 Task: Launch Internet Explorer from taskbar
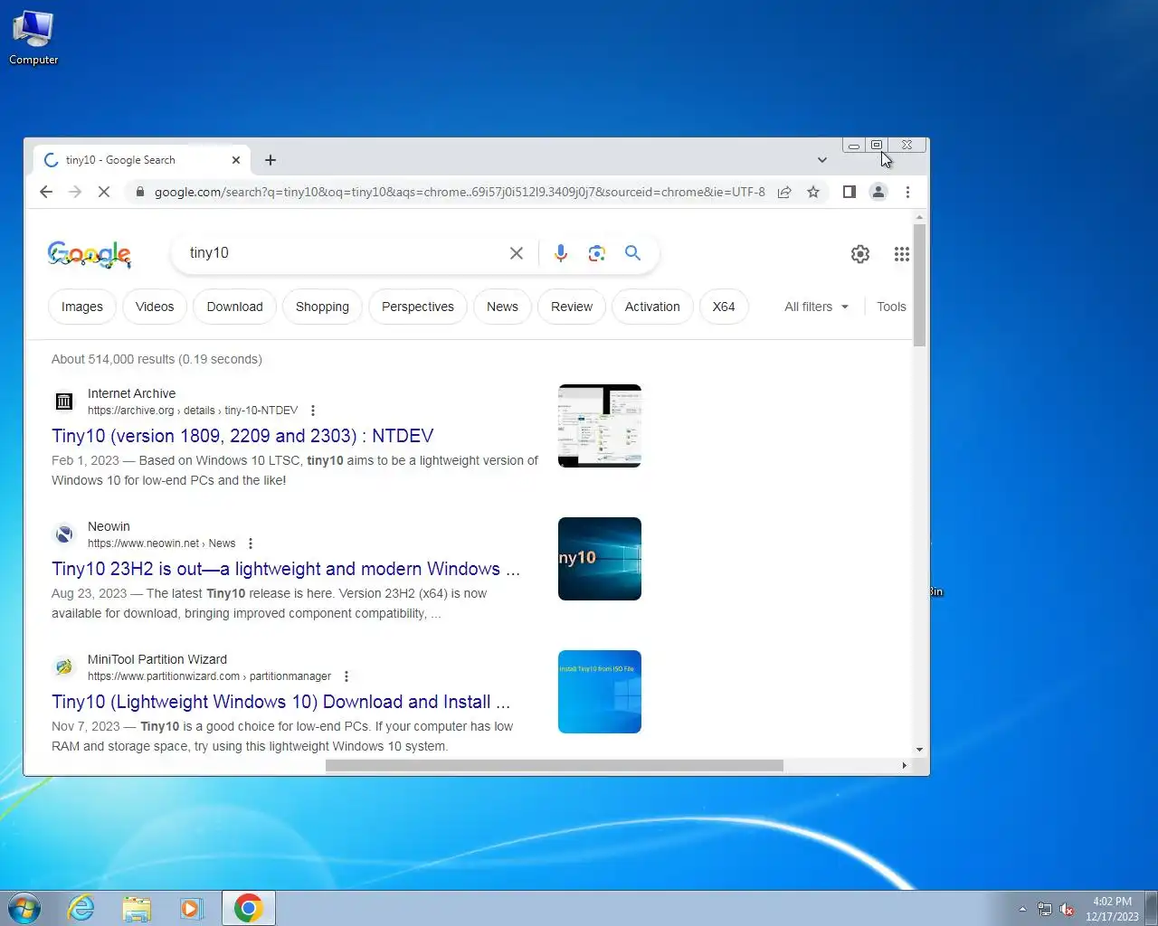click(x=81, y=908)
